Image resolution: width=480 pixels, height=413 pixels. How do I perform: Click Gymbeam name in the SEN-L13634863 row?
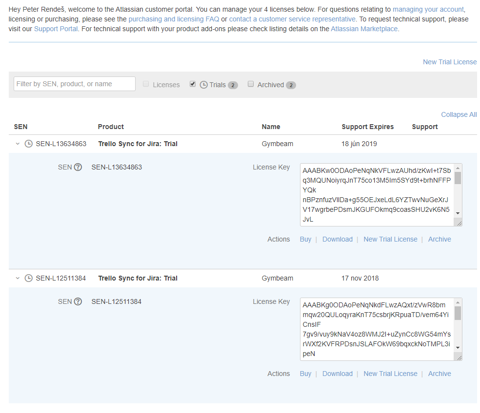point(278,144)
